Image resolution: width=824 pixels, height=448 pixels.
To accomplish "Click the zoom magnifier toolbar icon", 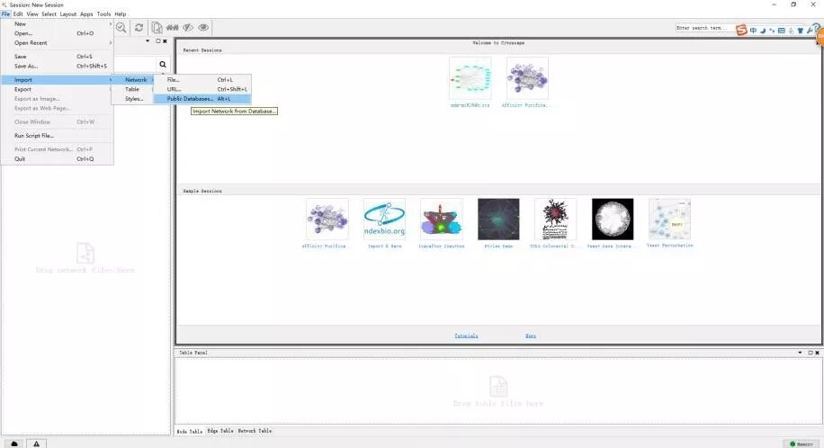I will (121, 28).
